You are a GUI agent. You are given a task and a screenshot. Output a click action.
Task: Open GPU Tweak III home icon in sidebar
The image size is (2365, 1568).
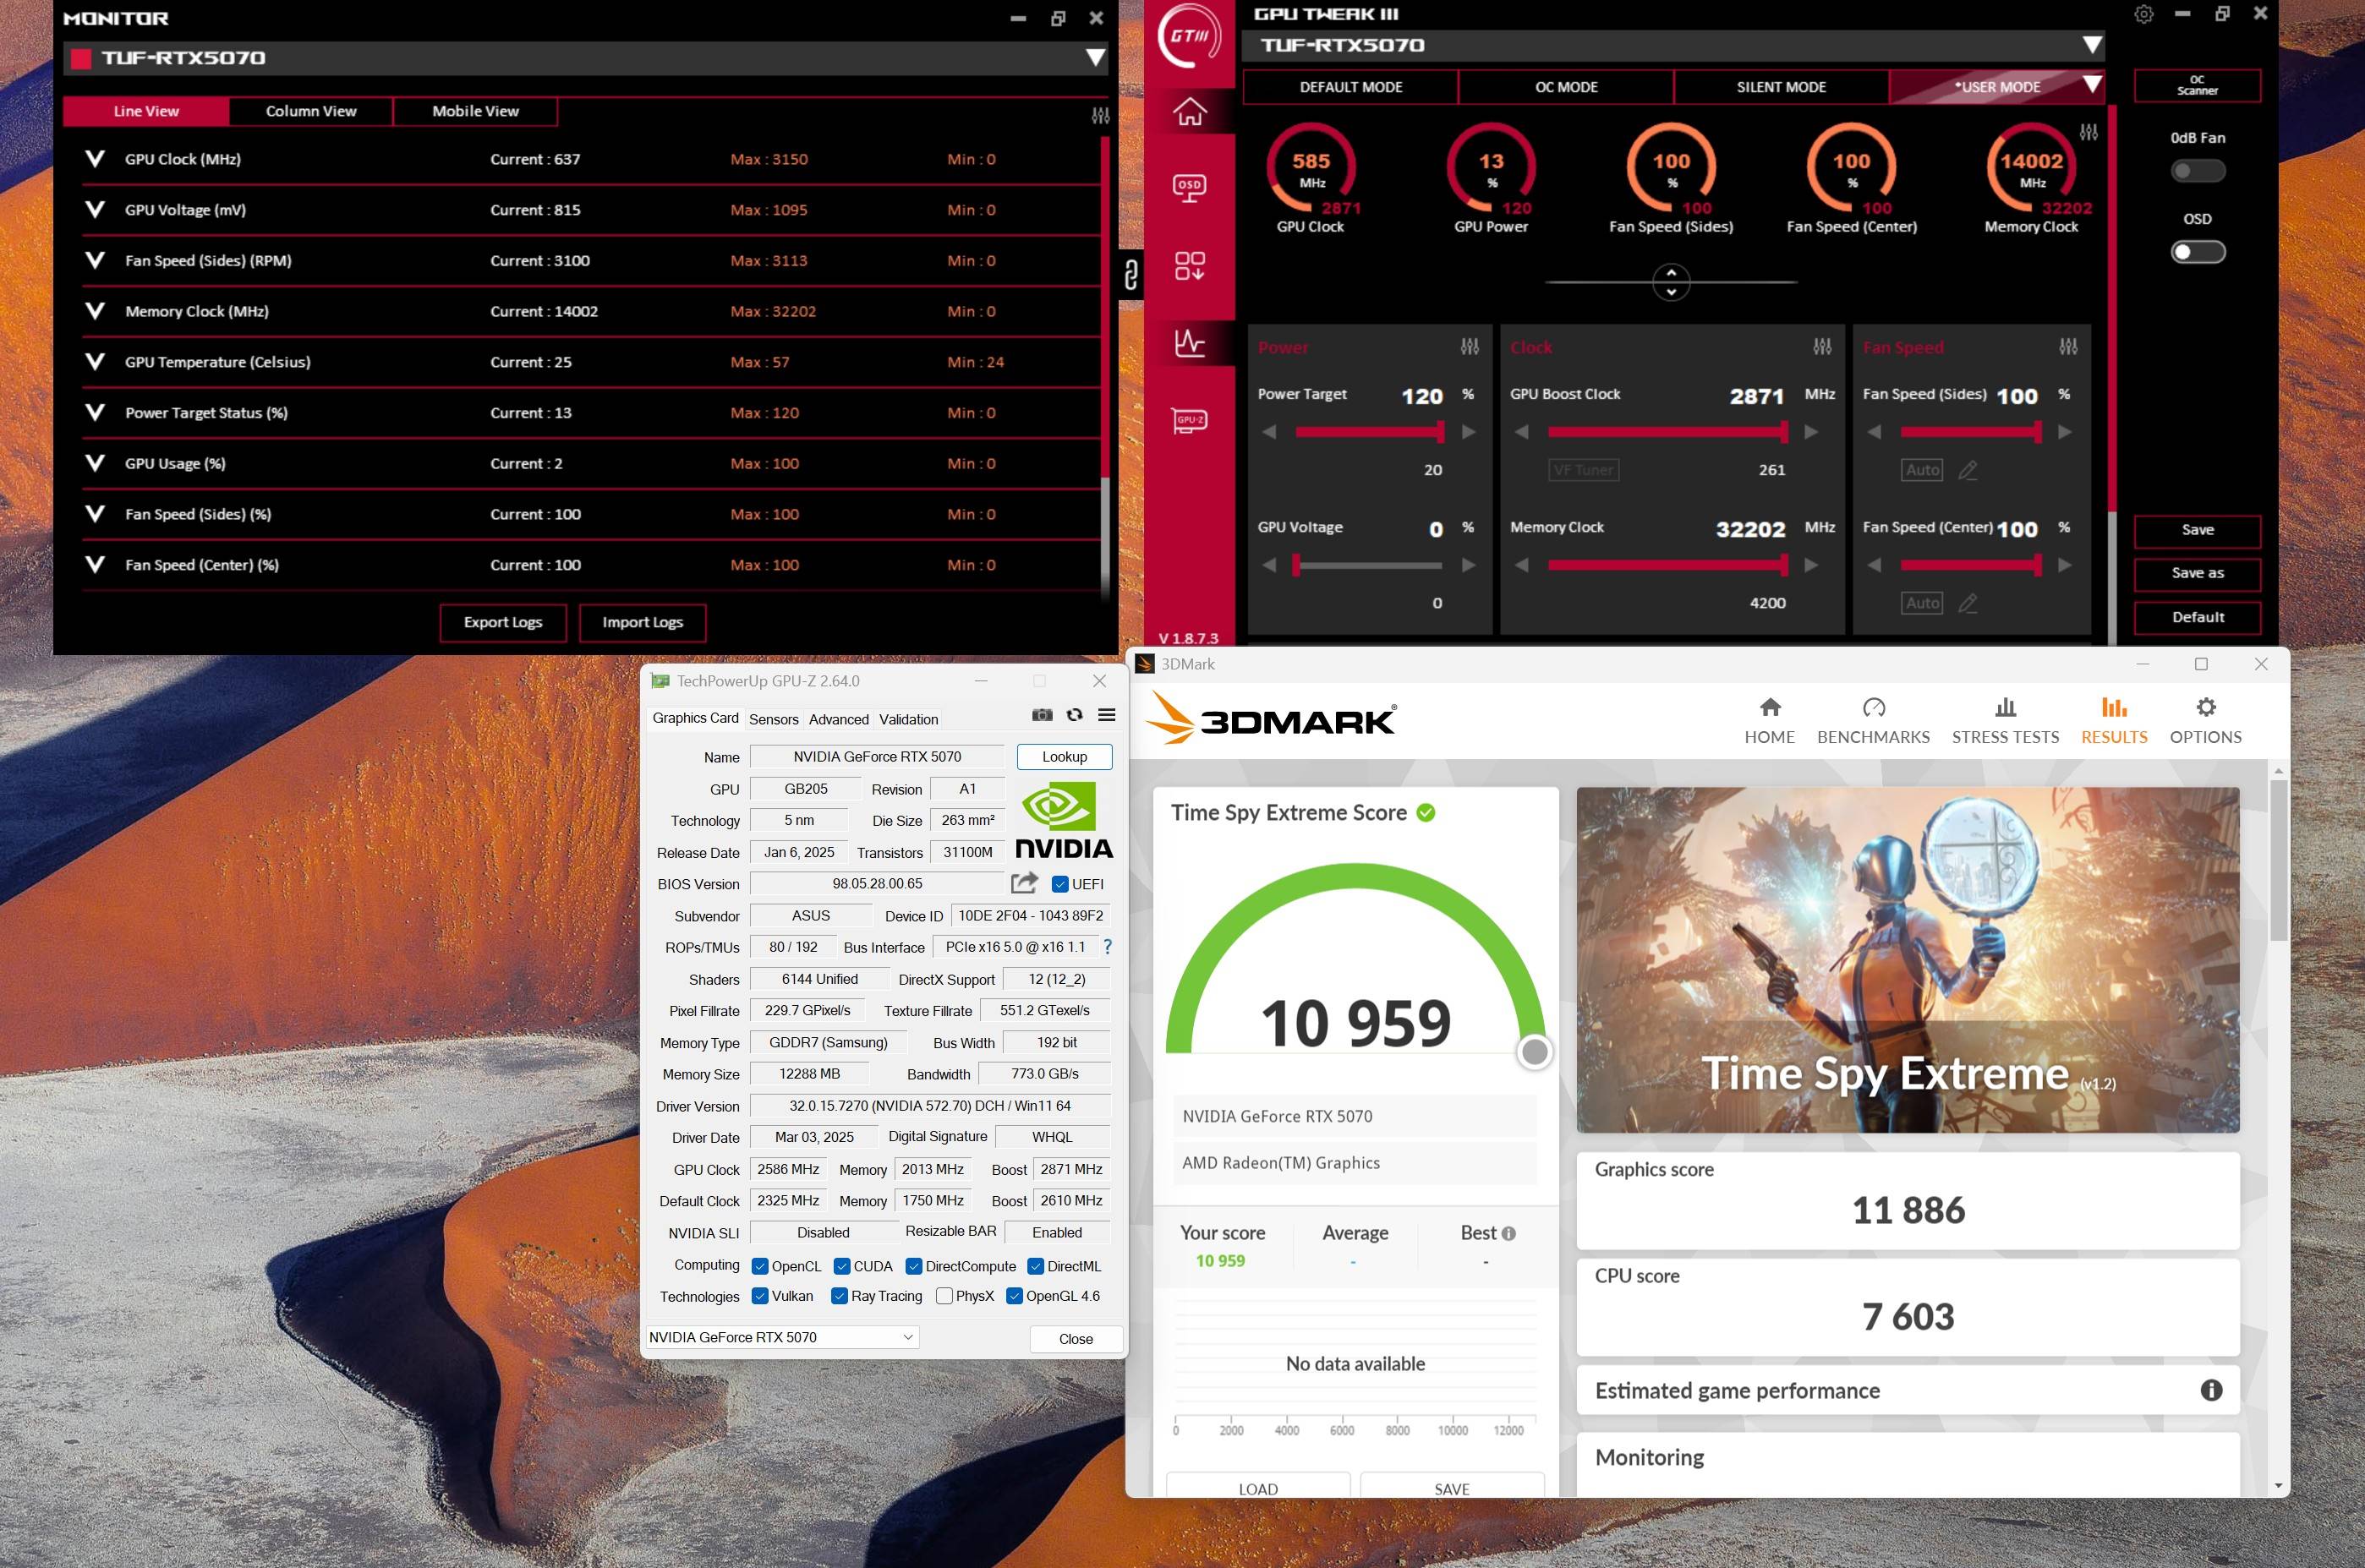(1189, 111)
